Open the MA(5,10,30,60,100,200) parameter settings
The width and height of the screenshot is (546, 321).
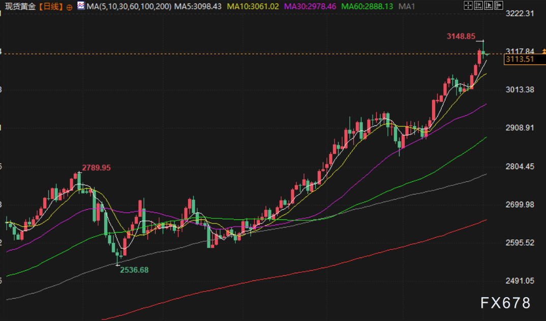pos(129,7)
